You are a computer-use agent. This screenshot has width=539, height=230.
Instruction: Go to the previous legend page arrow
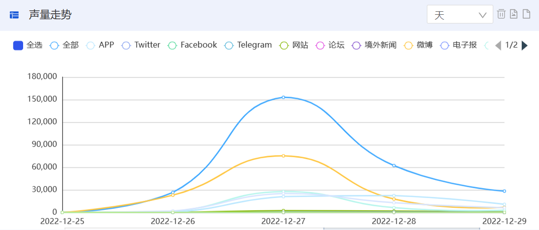click(x=498, y=45)
